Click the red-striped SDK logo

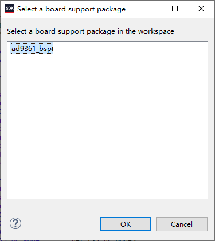[x=10, y=9]
